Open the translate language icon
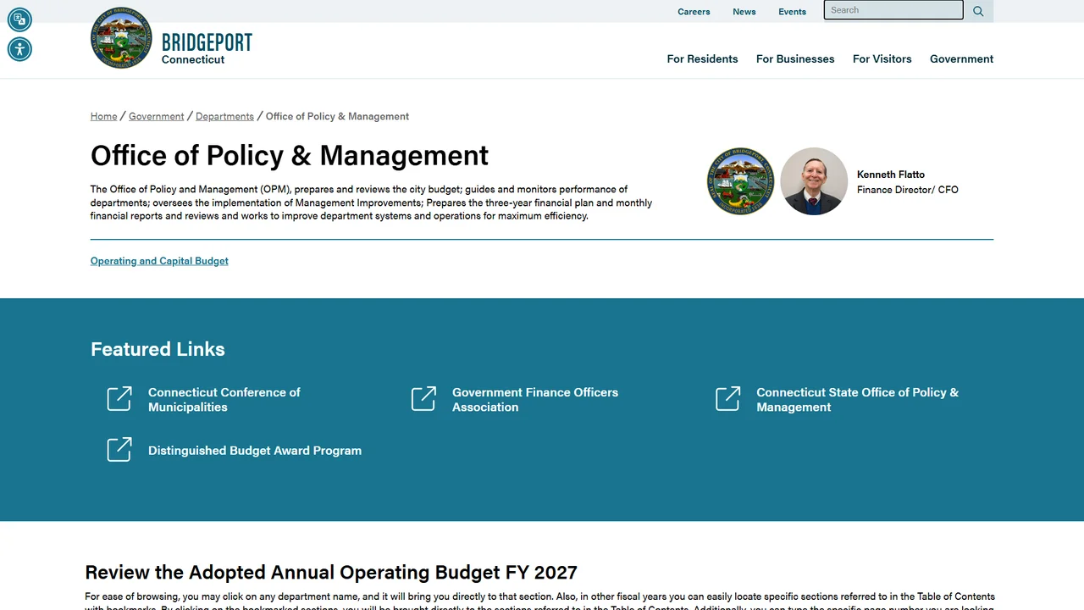1084x610 pixels. tap(19, 19)
